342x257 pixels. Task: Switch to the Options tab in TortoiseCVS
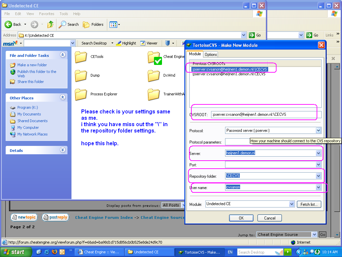[x=211, y=55]
